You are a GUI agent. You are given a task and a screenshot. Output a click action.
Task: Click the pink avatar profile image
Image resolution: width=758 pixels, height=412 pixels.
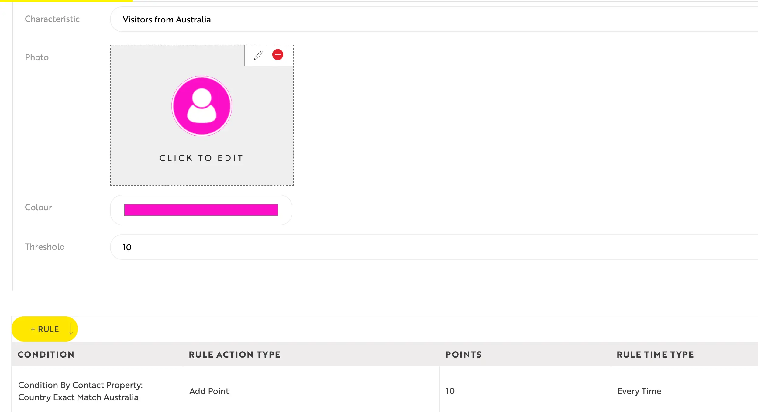[202, 106]
